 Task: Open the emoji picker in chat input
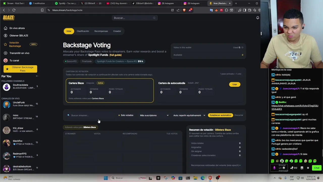click(x=284, y=168)
